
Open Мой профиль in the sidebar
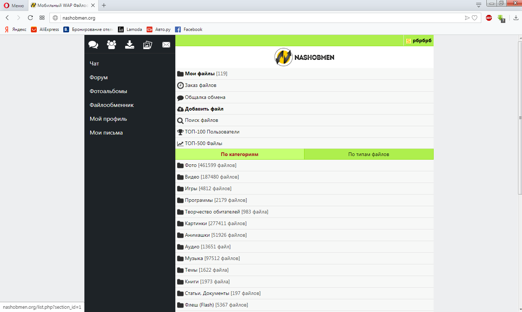[x=108, y=119]
